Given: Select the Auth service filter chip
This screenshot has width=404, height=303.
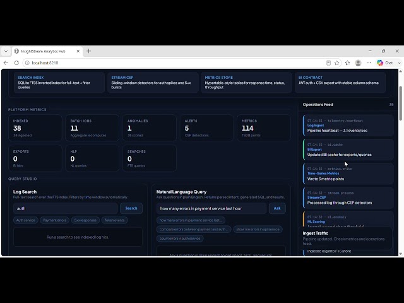Looking at the screenshot, I should [x=26, y=220].
